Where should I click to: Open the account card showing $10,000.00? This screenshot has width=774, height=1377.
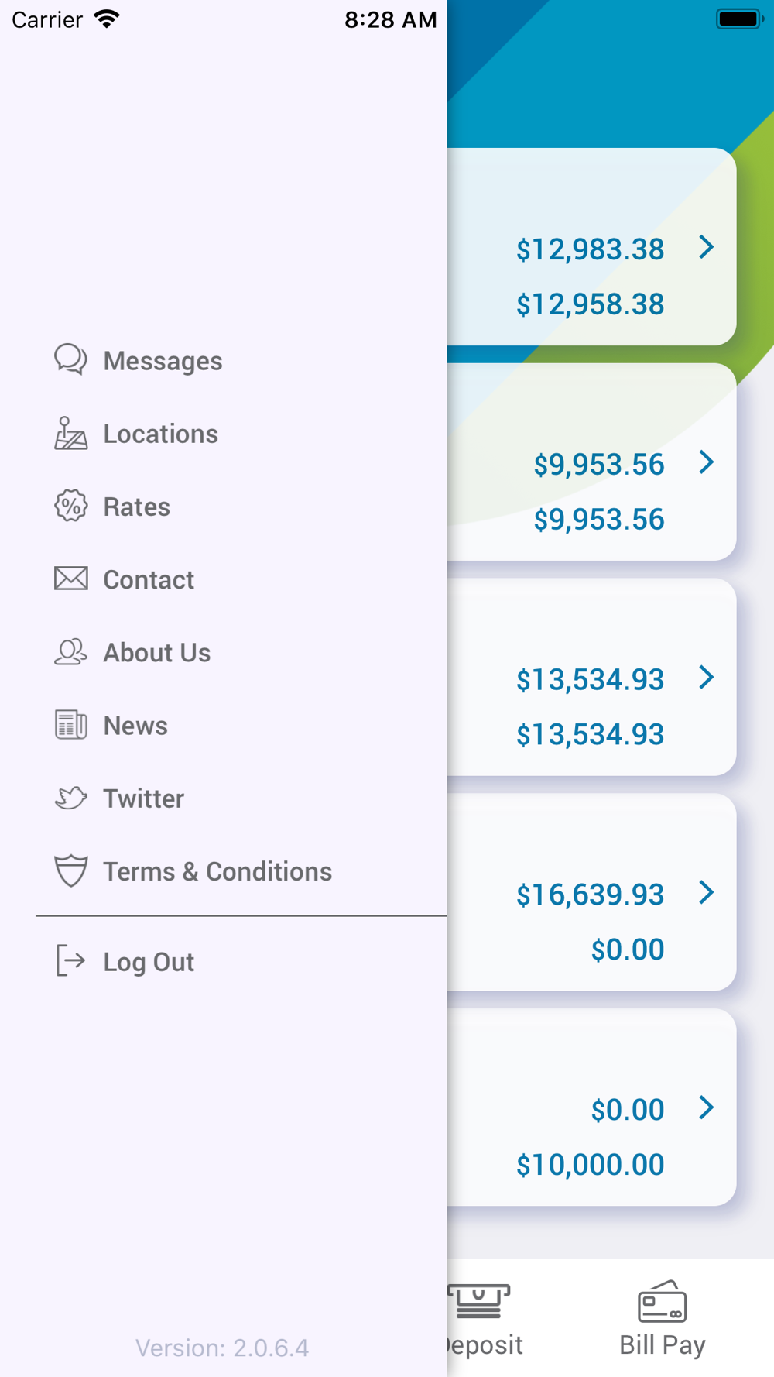(591, 1107)
